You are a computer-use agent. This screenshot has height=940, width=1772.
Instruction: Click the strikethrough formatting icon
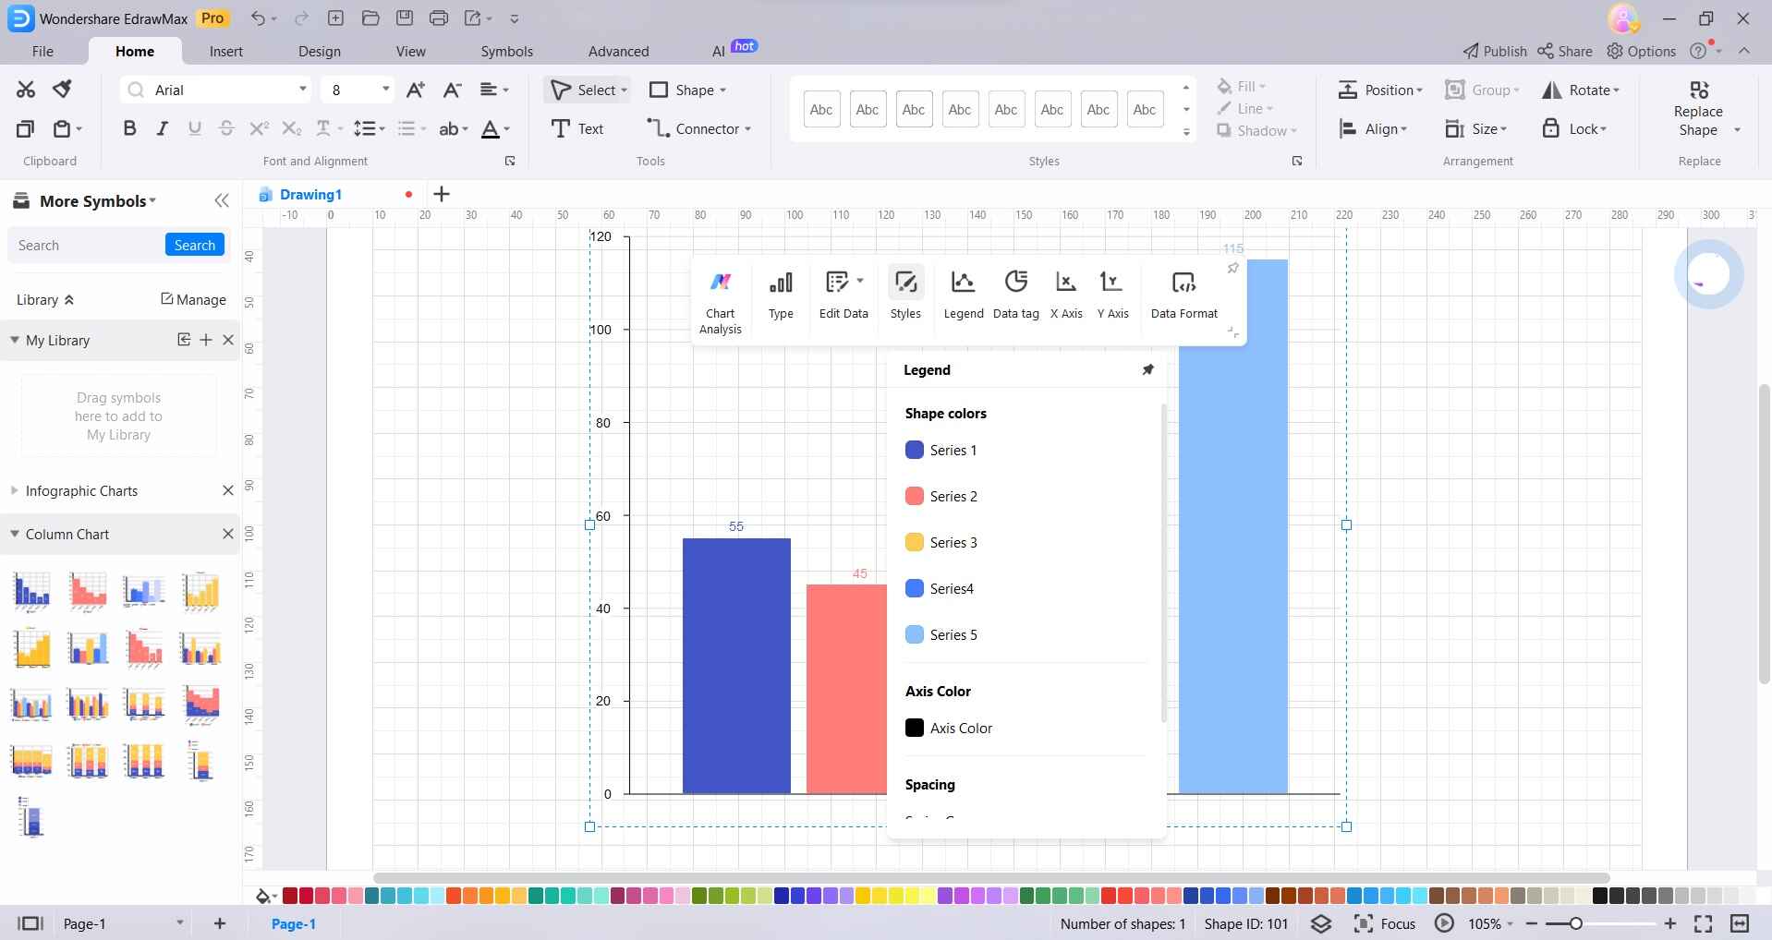(226, 128)
